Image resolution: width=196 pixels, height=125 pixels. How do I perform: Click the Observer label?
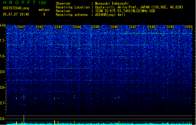click(x=63, y=3)
